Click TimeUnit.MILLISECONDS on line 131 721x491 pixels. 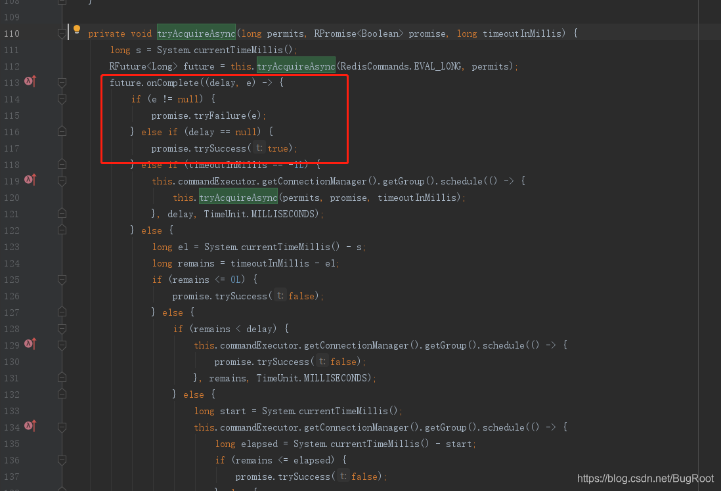[x=312, y=378]
